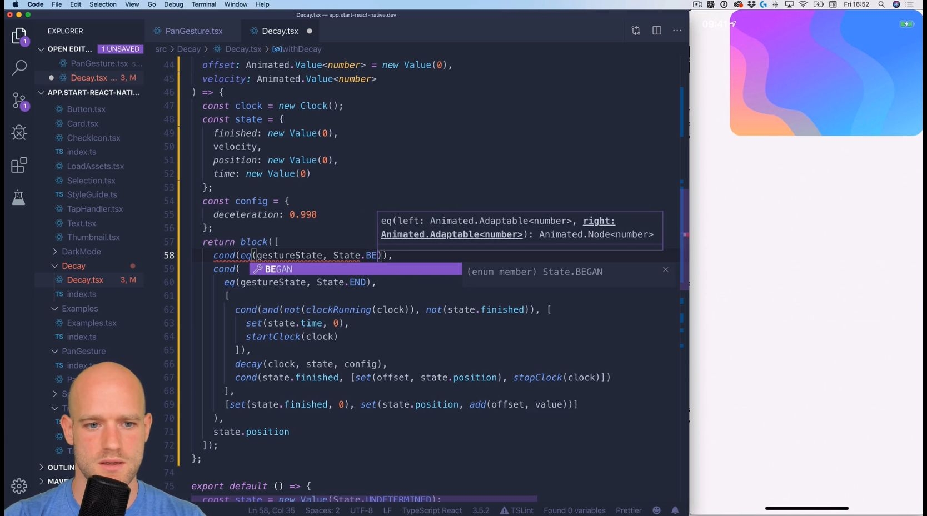Screen dimensions: 927x516
Task: Open the Manage gear in activity bar
Action: point(19,486)
